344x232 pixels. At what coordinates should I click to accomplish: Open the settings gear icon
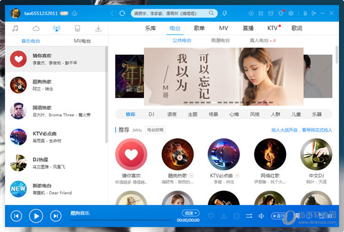click(x=291, y=13)
